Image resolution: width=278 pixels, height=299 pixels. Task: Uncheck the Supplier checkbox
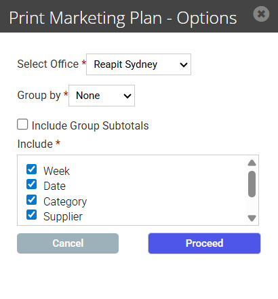pos(31,215)
